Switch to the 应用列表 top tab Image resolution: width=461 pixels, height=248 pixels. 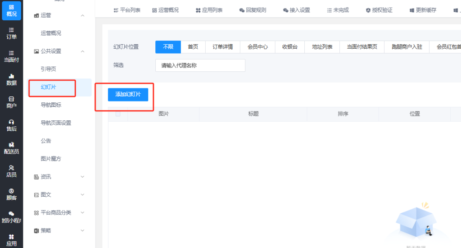[x=209, y=10]
